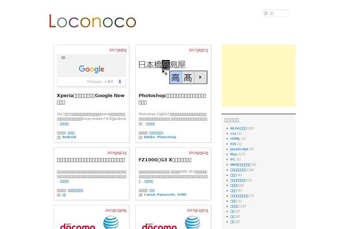344x229 pixels.
Task: Follow the continue-reading link in Photoshop post
Action: [150, 124]
